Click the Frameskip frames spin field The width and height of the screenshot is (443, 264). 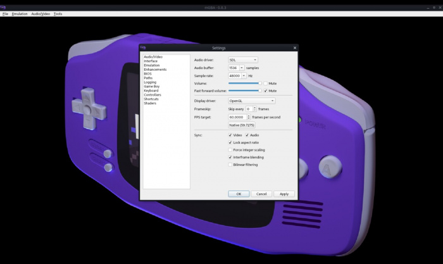coord(249,109)
